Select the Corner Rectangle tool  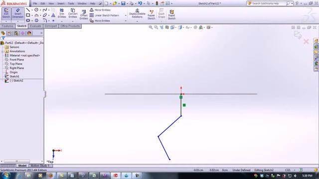(x=28, y=15)
